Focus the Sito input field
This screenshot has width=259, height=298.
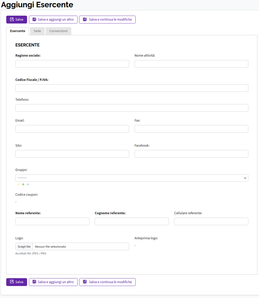point(72,154)
